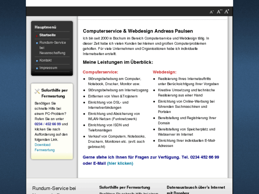
Task: Click Verkauf von Computern, Notebooks item
Action: [116, 141]
